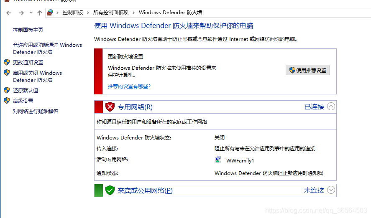
Task: Click 通知状态: label
Action: [x=107, y=173]
